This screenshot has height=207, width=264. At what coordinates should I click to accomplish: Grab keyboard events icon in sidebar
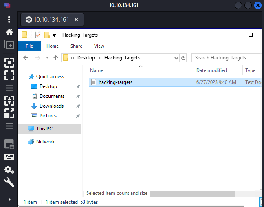pyautogui.click(x=9, y=157)
